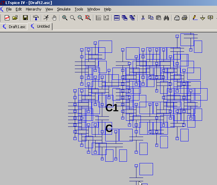Click the Autorange waveform icon
The image size is (217, 185).
click(99, 18)
